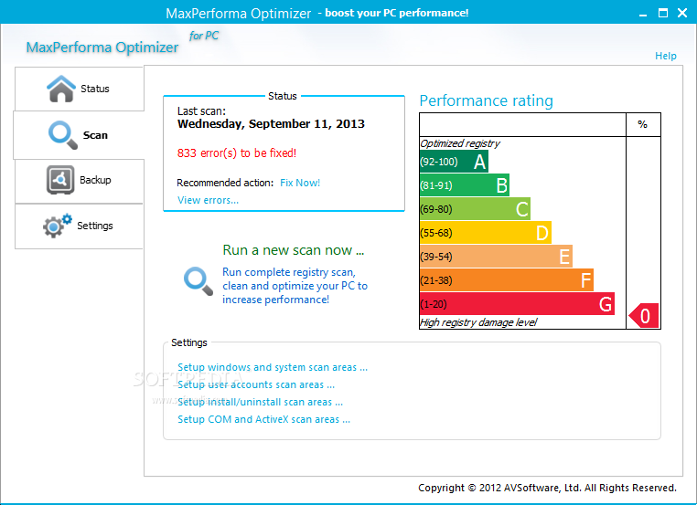Close the MaxPerforma Optimizer window
Screen dimensions: 697x505
pos(682,13)
